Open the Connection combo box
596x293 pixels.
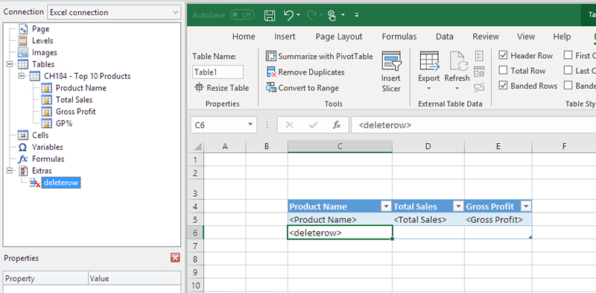coord(114,12)
